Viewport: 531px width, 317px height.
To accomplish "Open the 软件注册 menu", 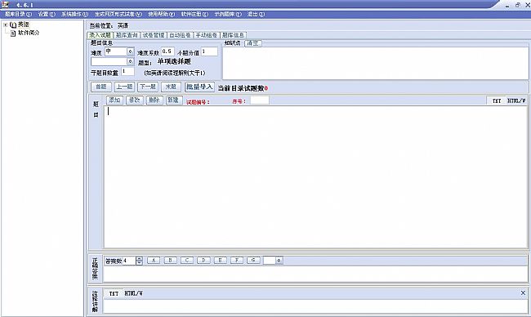I will coord(194,14).
